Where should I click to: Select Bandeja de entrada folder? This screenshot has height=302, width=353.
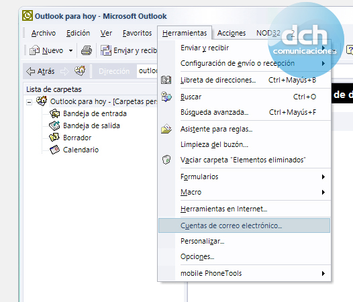click(x=95, y=113)
